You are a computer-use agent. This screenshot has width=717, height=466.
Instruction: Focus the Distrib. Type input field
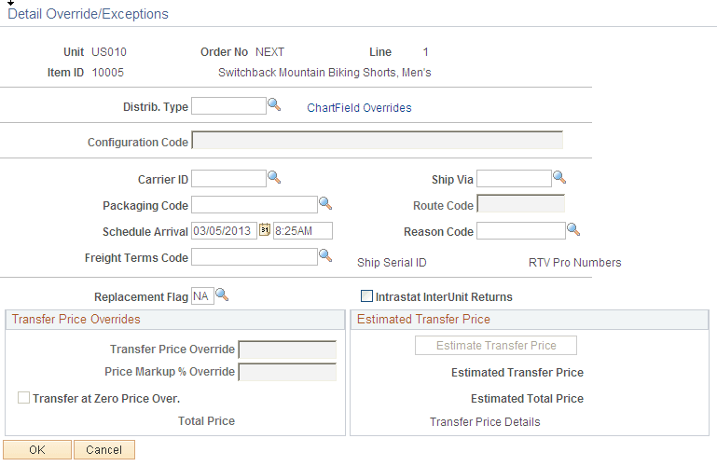(228, 106)
